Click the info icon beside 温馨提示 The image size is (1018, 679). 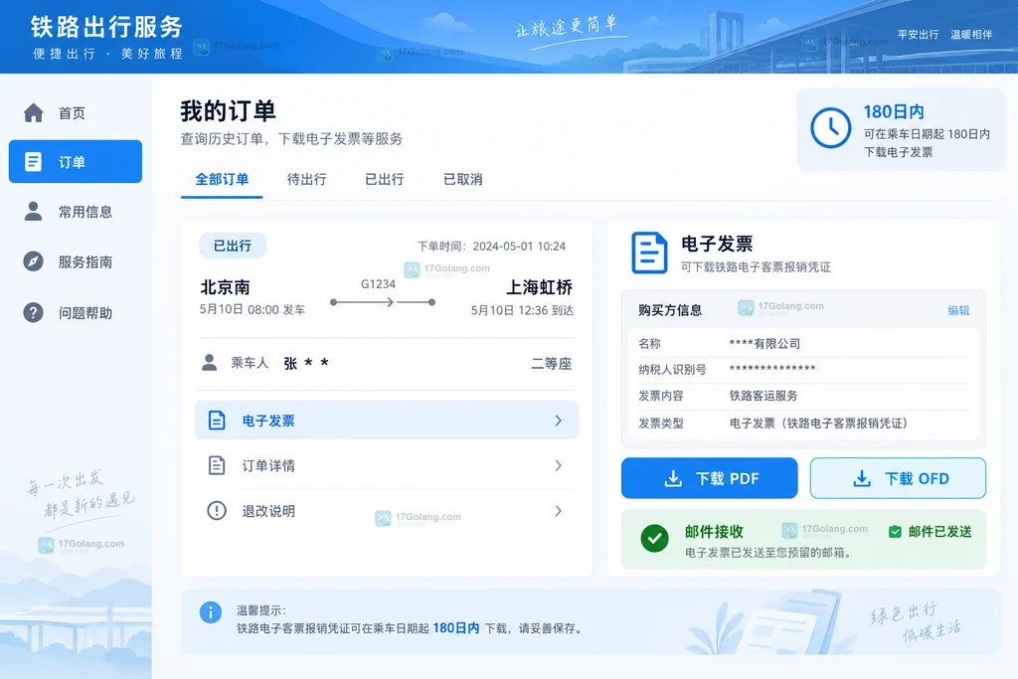tap(211, 612)
